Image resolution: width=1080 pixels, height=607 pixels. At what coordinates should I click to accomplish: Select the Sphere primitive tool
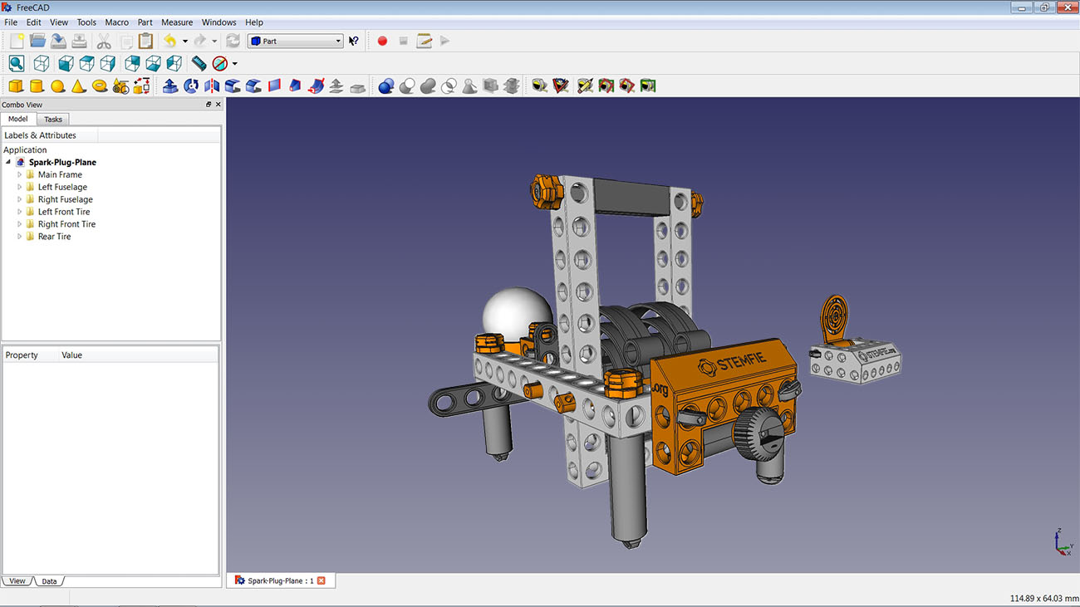tap(57, 86)
